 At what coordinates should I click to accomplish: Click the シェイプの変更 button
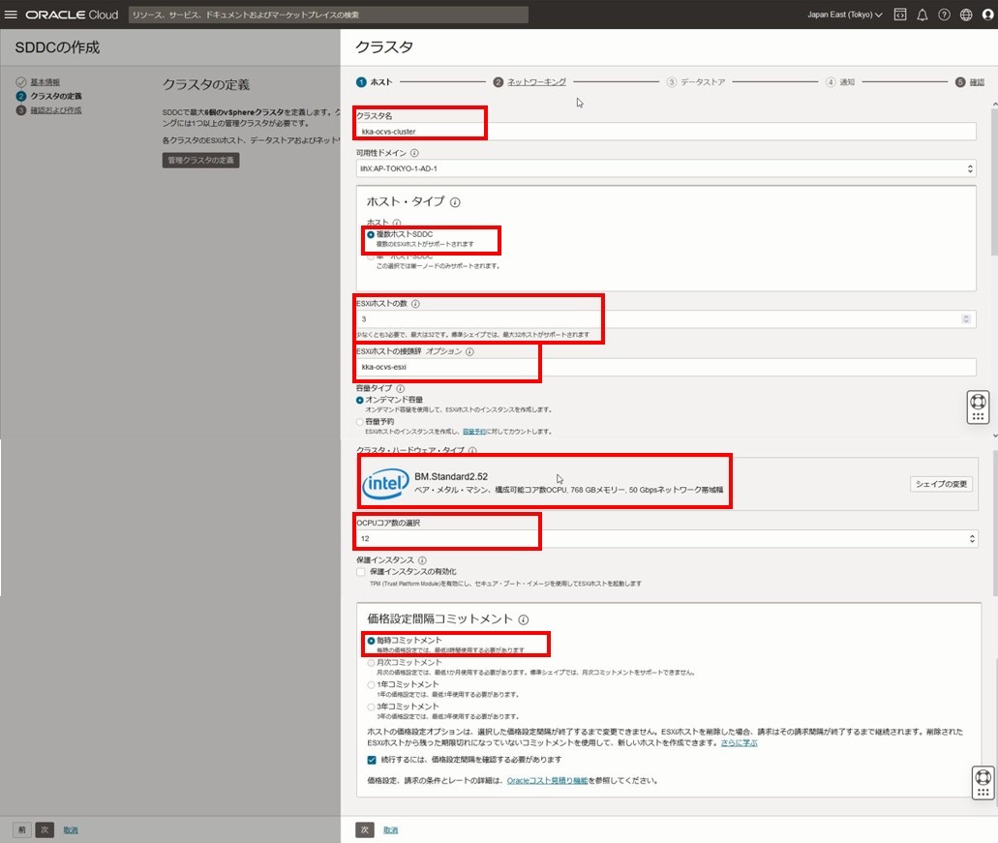[x=941, y=484]
